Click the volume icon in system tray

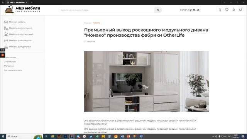tap(225, 136)
